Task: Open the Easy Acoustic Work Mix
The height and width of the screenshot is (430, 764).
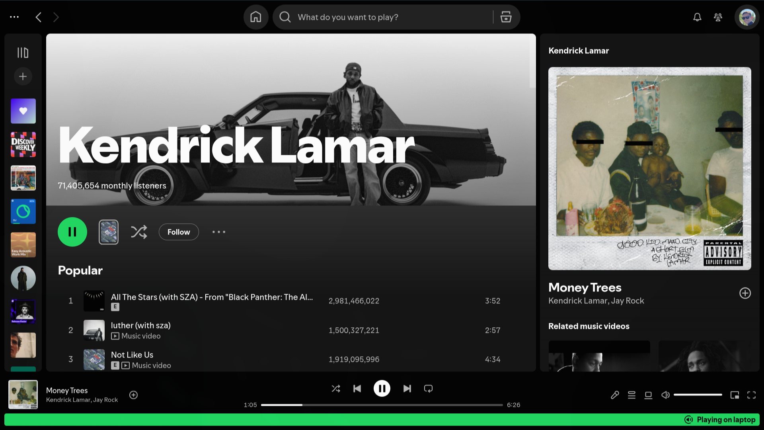Action: (23, 245)
